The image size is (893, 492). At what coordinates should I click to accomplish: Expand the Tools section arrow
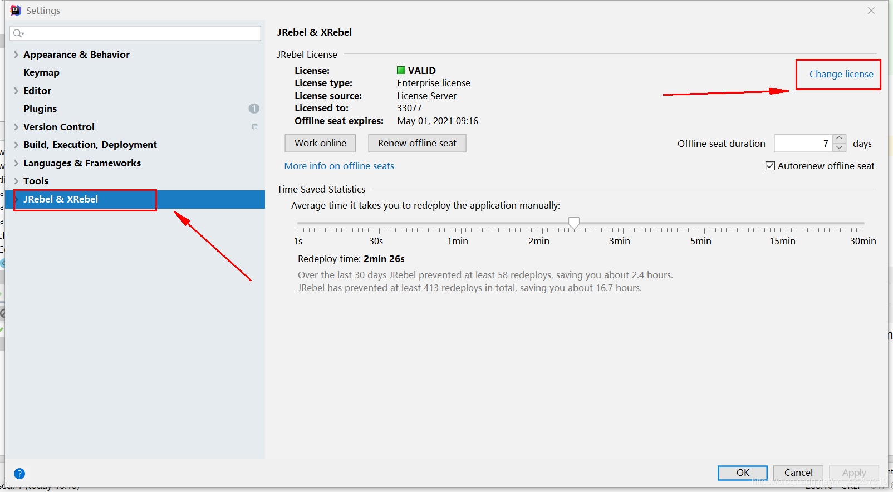tap(16, 181)
